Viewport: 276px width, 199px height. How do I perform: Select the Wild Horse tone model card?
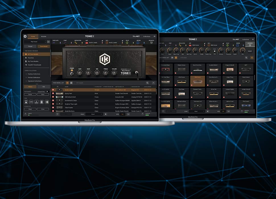[197, 81]
